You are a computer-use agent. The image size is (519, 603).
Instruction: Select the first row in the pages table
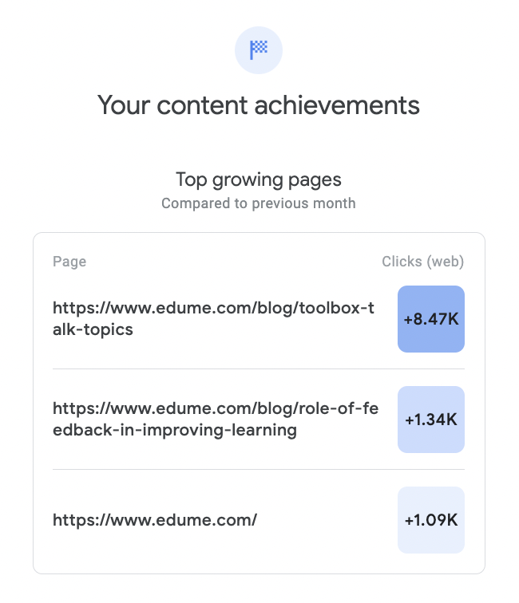259,319
